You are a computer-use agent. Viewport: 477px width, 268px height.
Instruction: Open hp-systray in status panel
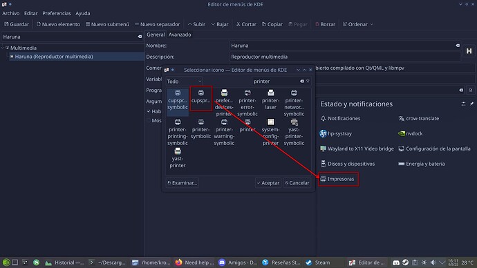336,133
